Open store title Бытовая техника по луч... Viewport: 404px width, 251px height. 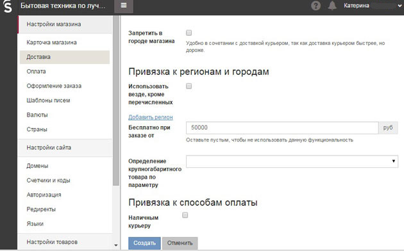(x=63, y=6)
